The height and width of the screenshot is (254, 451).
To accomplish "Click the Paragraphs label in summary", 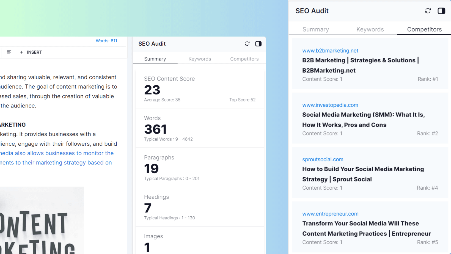I will [x=159, y=158].
